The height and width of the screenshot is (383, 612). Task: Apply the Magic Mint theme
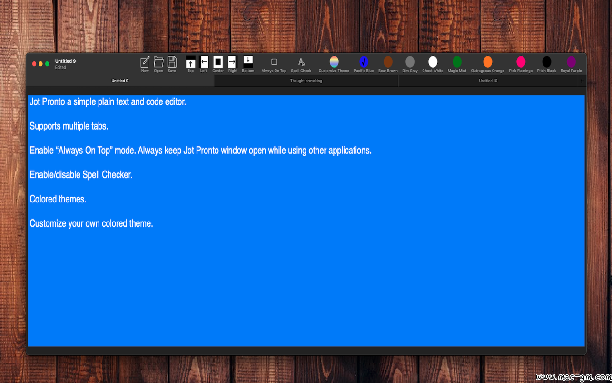(457, 61)
